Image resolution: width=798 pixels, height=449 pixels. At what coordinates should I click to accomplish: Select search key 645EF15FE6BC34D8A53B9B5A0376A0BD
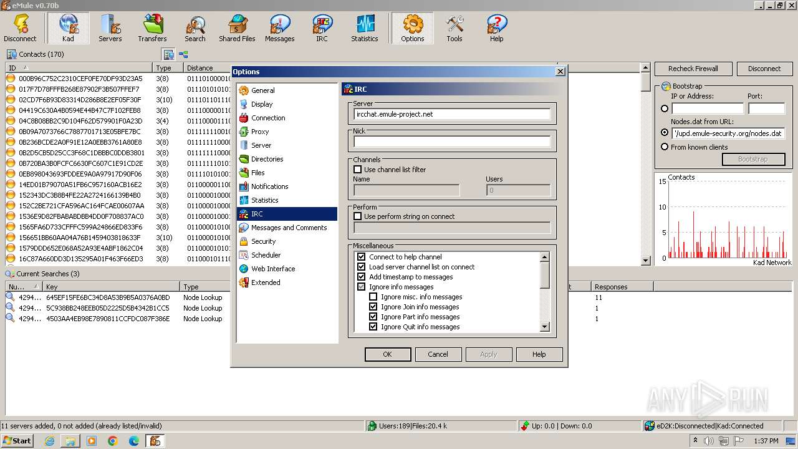click(x=108, y=297)
